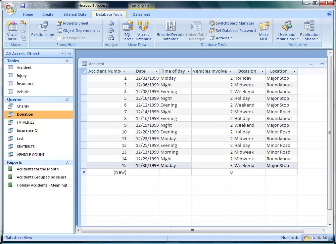
Task: Collapse the Queries group in navigation pane
Action: [x=67, y=99]
